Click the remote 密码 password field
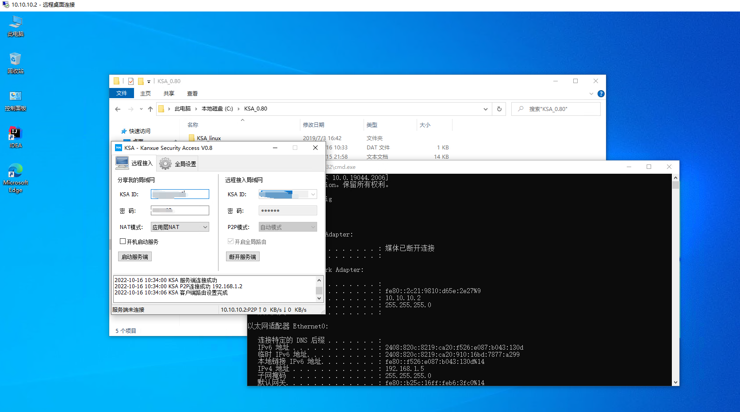Screen dimensions: 740x412 (288, 210)
